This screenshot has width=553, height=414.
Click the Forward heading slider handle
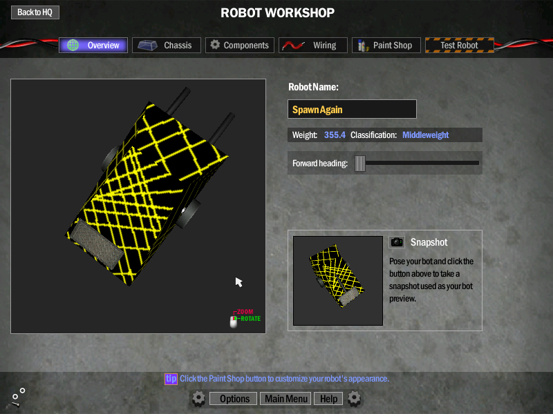point(360,164)
